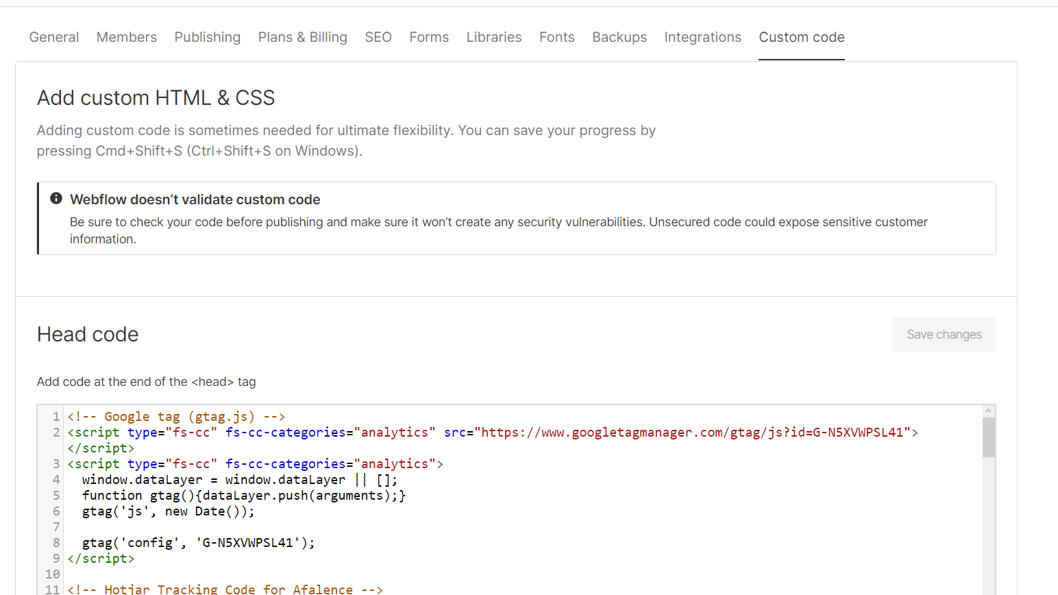Open the Fonts tab
1058x595 pixels.
[557, 37]
